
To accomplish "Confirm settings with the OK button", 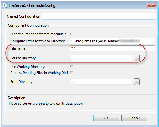I will point(106,118).
